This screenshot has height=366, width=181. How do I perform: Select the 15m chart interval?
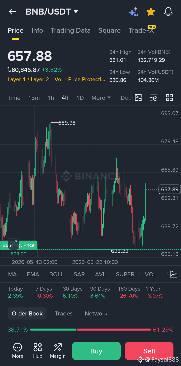[x=34, y=98]
